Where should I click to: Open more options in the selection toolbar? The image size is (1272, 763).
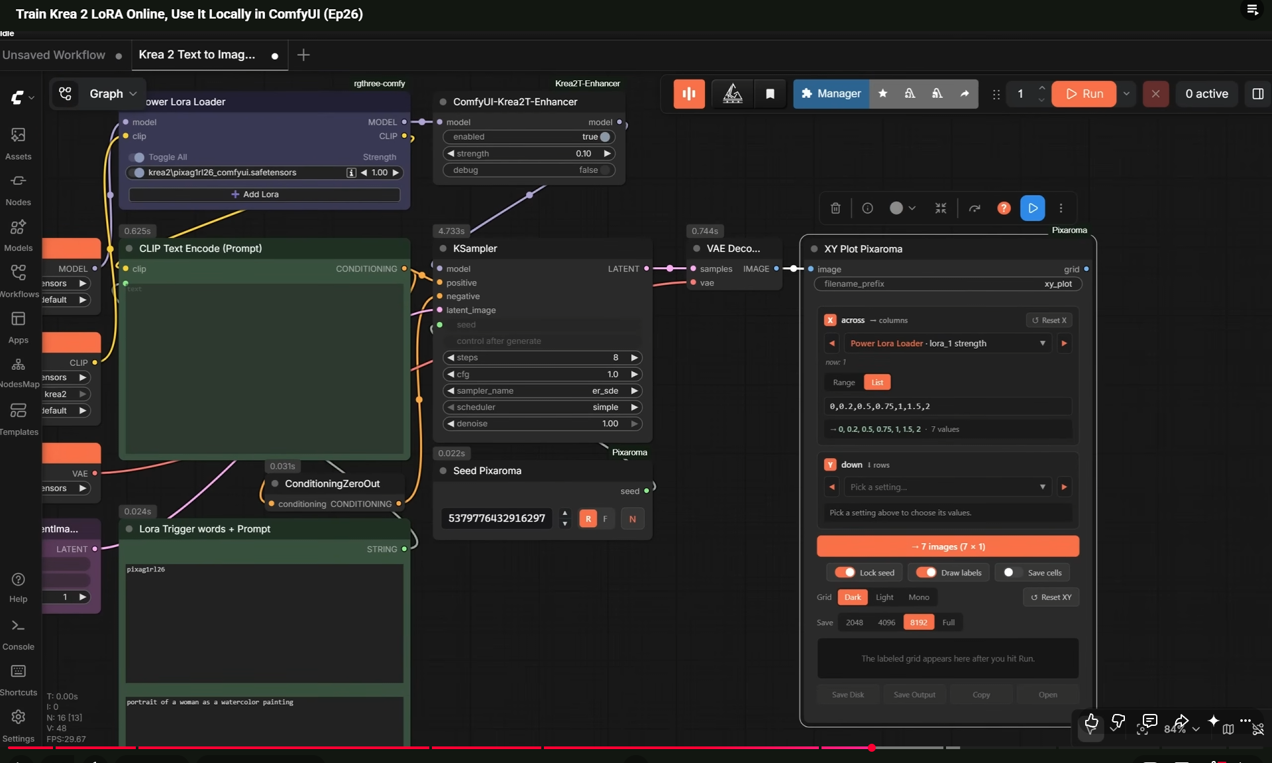(x=1061, y=208)
